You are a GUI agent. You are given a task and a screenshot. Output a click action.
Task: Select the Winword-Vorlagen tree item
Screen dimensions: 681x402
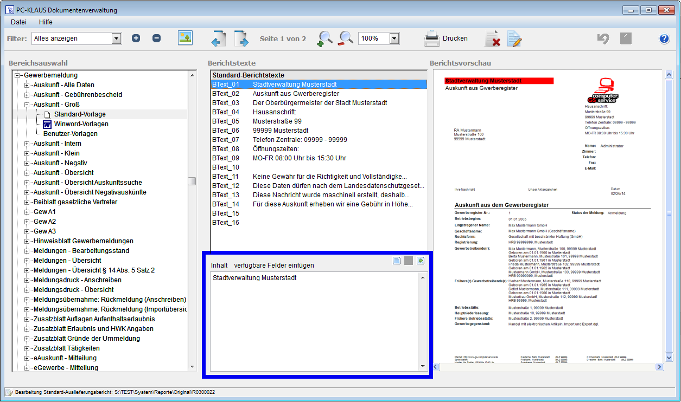click(x=81, y=124)
